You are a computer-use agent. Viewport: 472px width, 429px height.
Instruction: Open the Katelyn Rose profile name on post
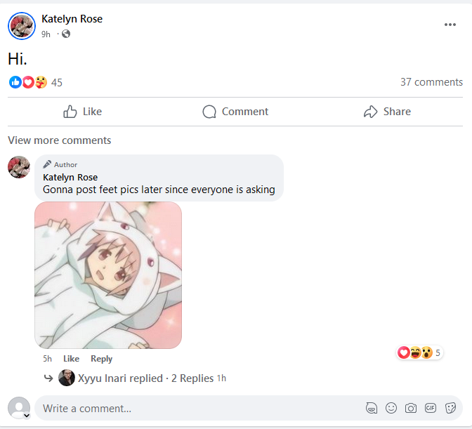click(x=72, y=19)
